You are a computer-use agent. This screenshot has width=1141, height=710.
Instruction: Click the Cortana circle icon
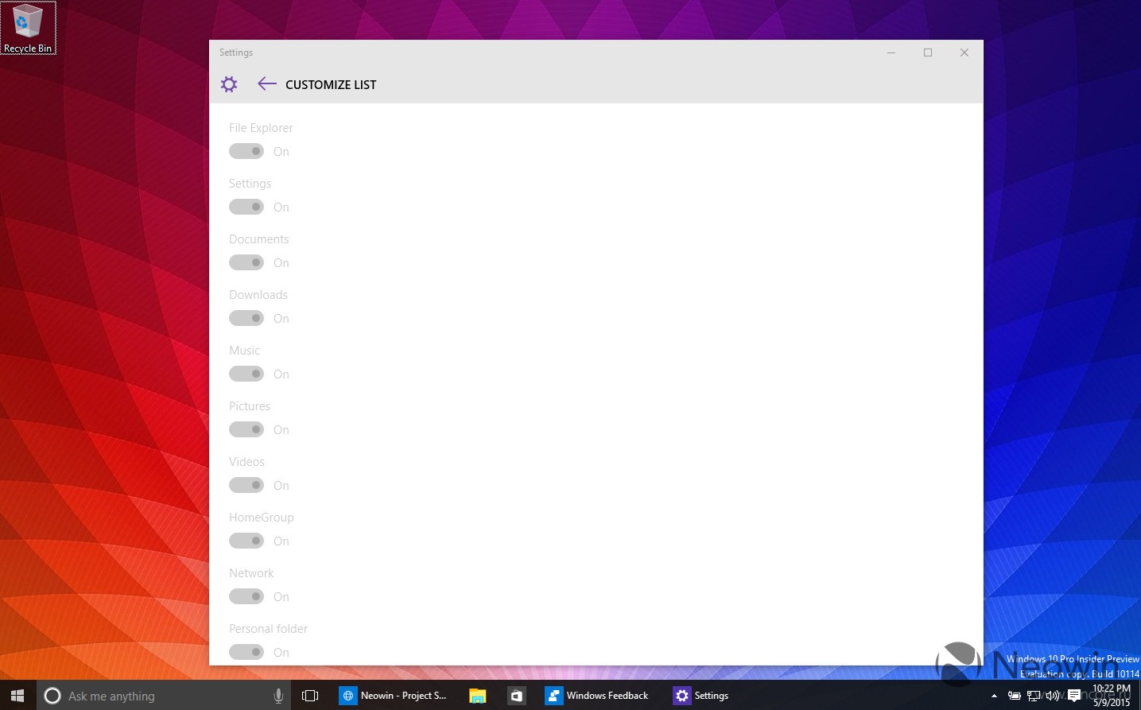pos(52,696)
